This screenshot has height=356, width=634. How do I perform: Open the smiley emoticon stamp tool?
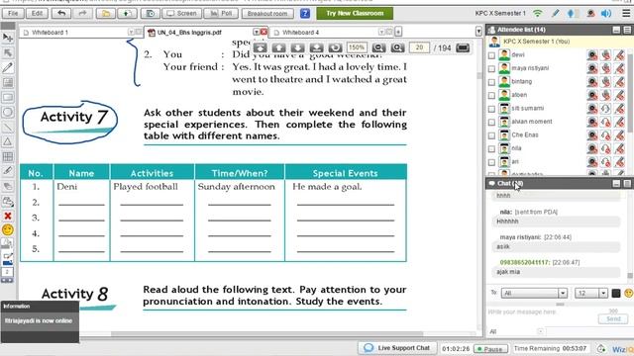coord(8,230)
